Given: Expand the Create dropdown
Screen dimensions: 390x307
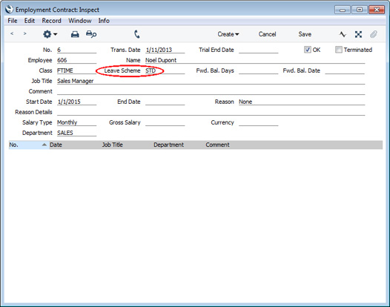Looking at the screenshot, I should point(228,34).
